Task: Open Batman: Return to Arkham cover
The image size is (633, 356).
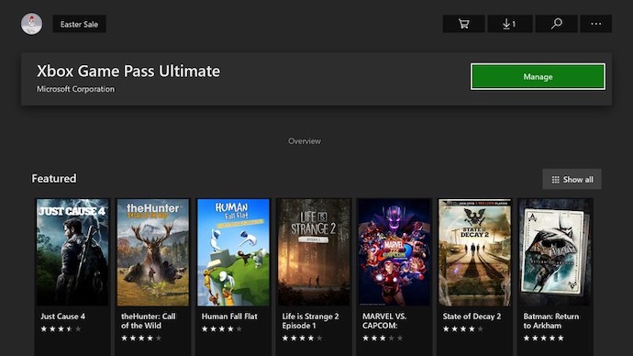Action: pos(555,252)
